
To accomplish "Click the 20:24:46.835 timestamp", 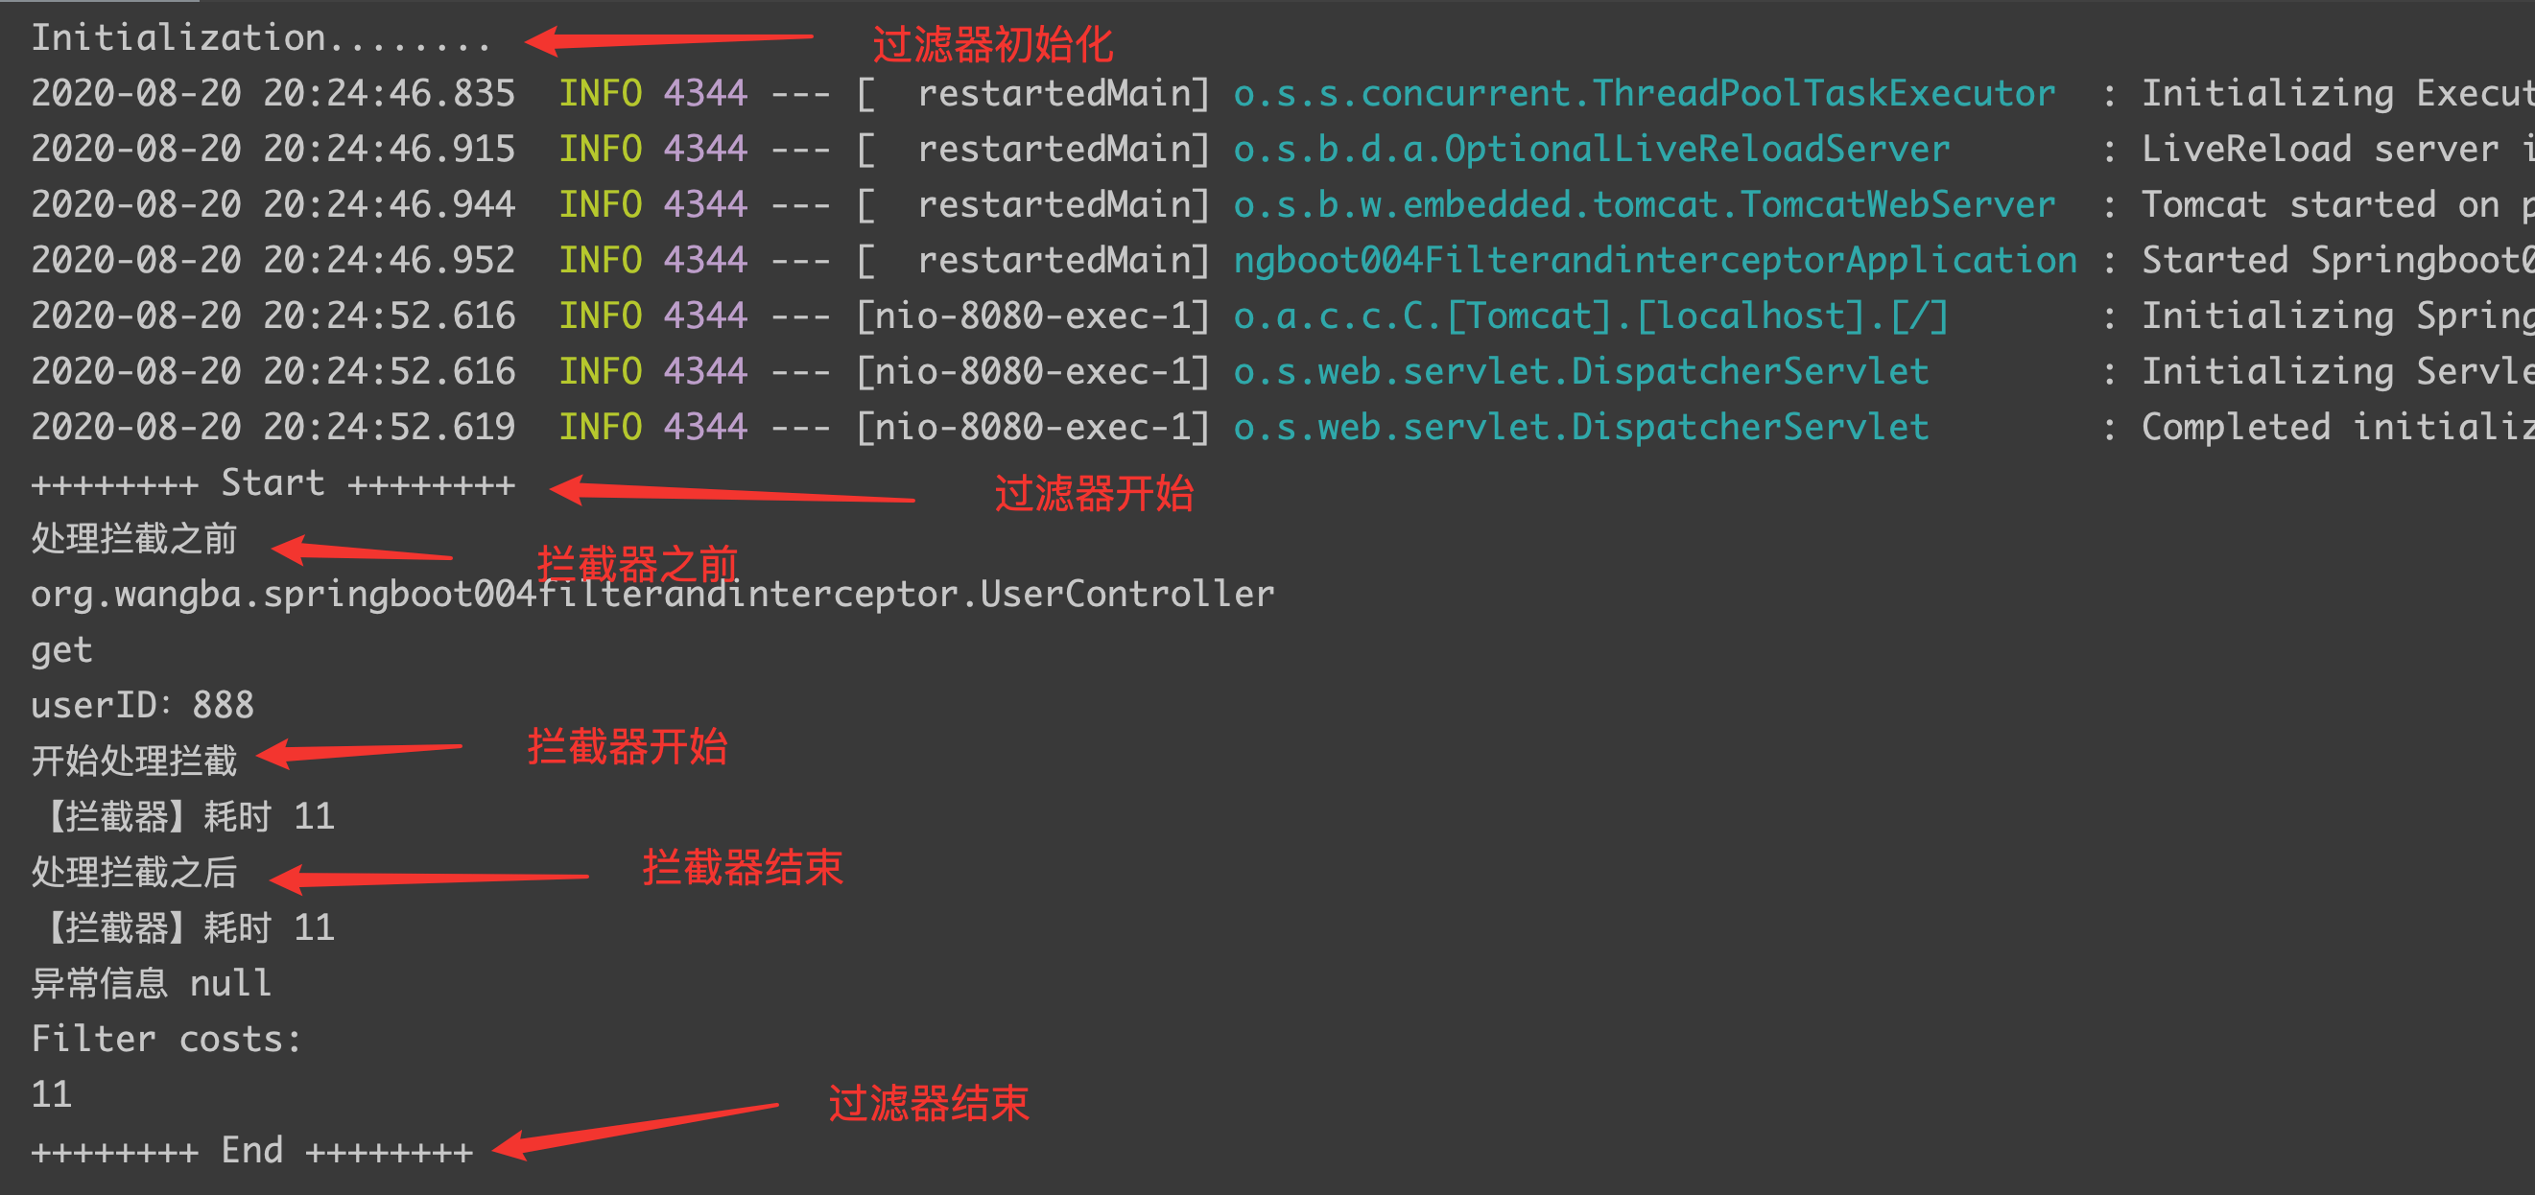I will 389,93.
